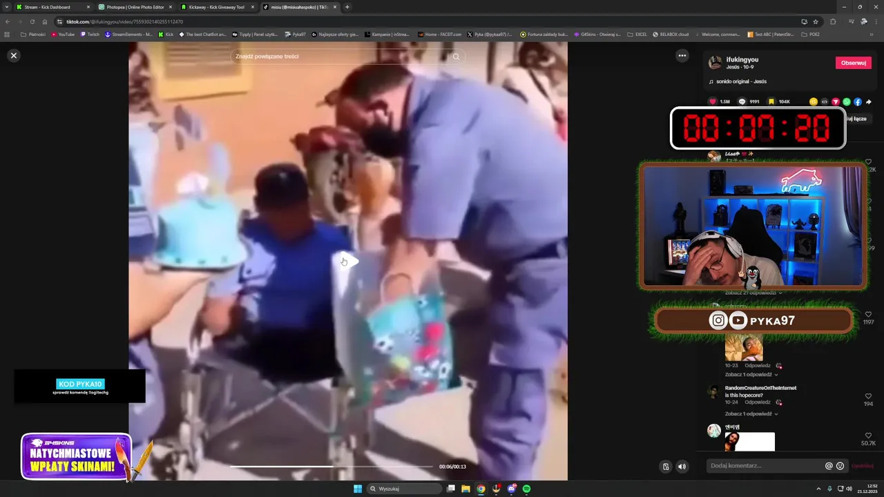This screenshot has height=497, width=884.
Task: Click the play button on the video
Action: point(350,262)
